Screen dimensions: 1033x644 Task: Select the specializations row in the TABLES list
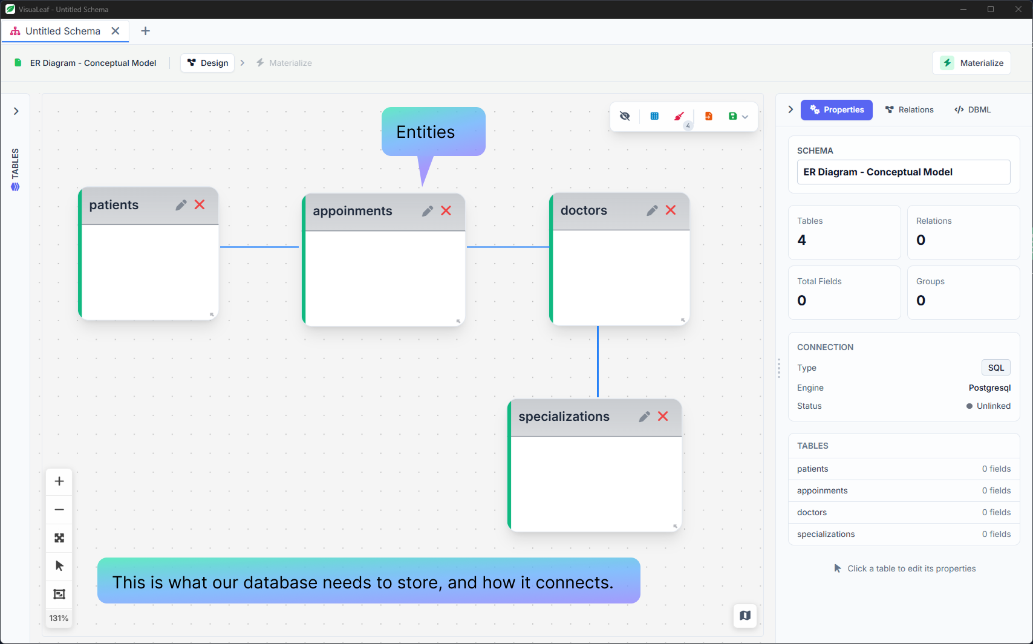[904, 534]
